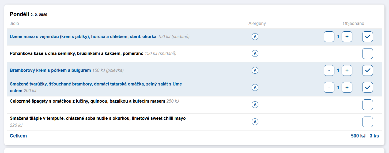Increase quantity of Smažené tvarůžky

(347, 87)
